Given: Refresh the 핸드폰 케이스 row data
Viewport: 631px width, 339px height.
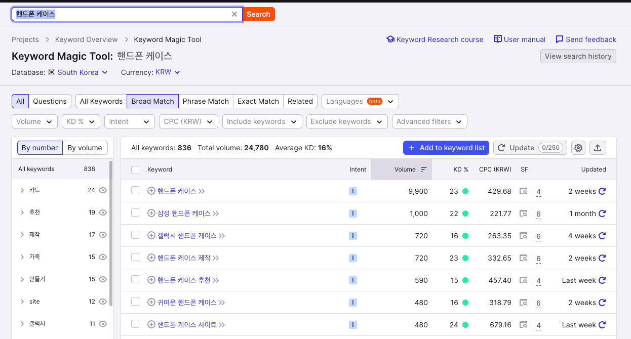Looking at the screenshot, I should click(602, 191).
